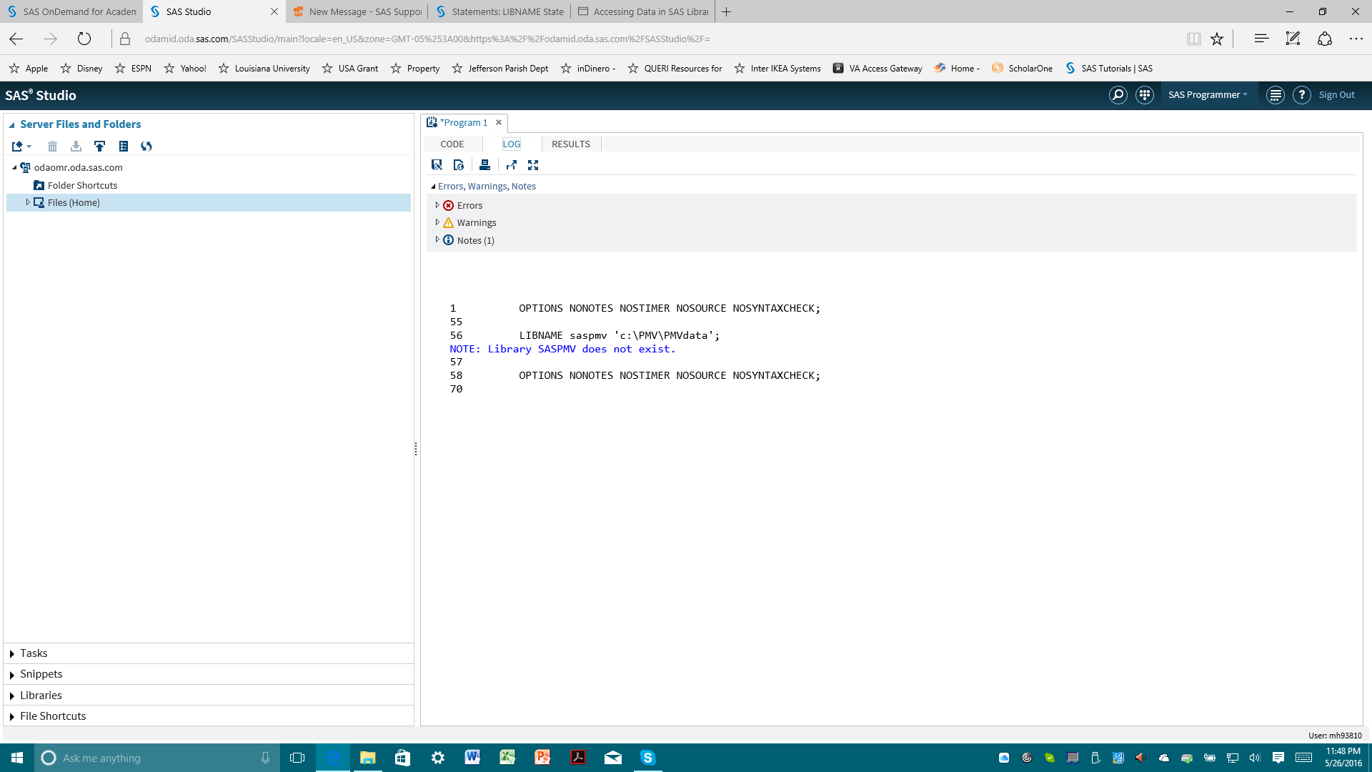1372x772 pixels.
Task: Select Folder Shortcuts in the tree
Action: point(82,185)
